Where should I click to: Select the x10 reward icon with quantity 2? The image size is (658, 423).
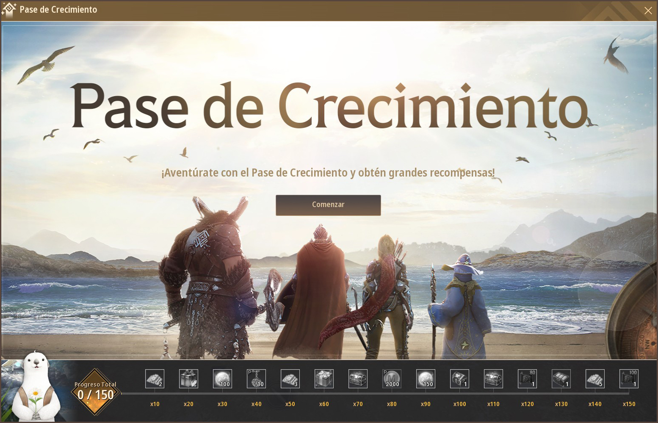[x=155, y=379]
